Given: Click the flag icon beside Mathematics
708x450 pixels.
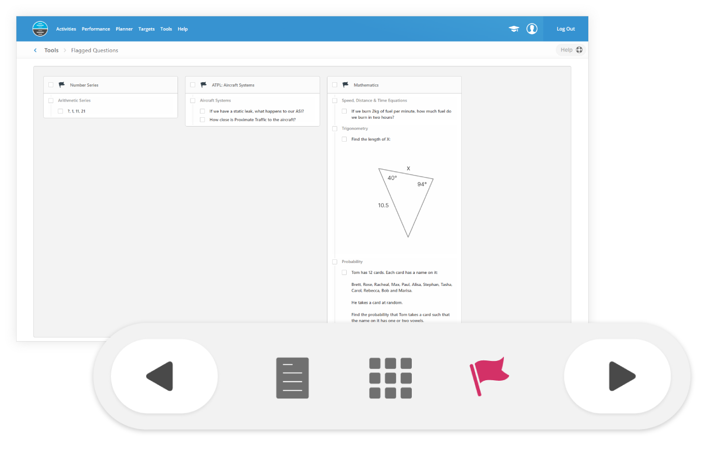Looking at the screenshot, I should click(345, 85).
